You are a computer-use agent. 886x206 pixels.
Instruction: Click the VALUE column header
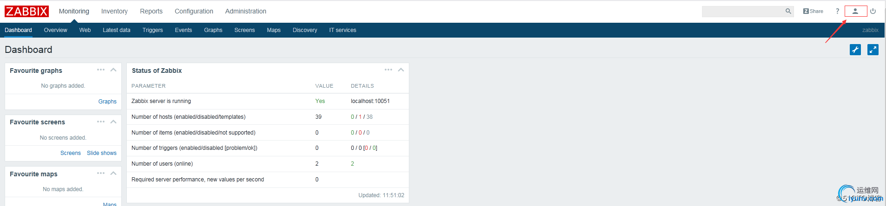pos(324,86)
